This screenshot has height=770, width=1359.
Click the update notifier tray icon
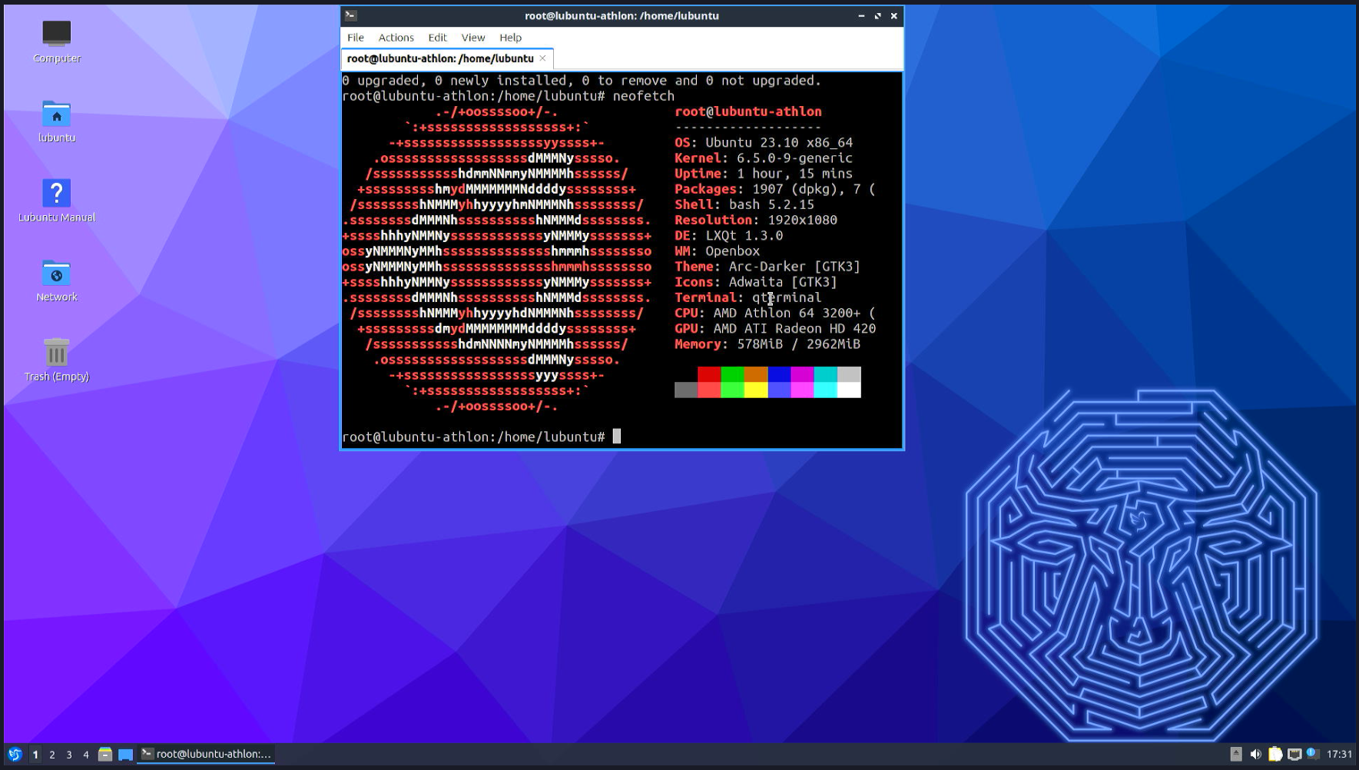(x=1313, y=754)
